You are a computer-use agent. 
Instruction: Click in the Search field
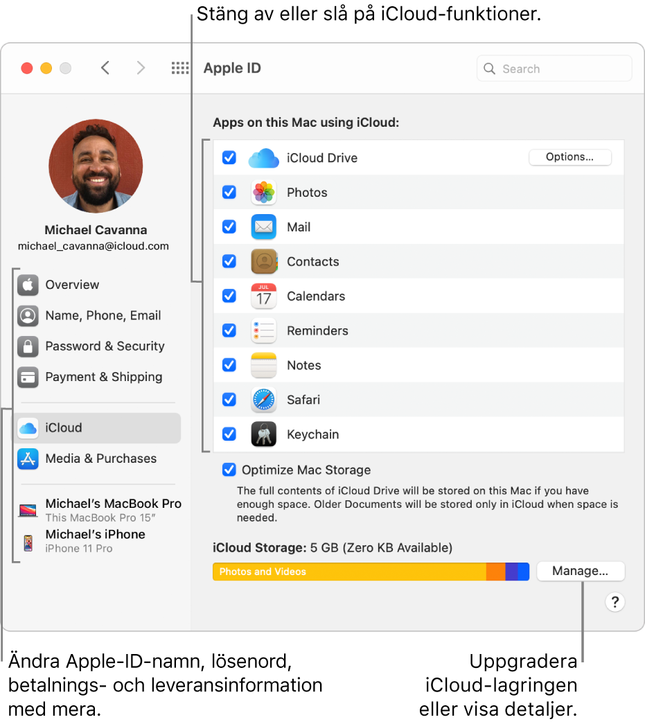tap(554, 69)
